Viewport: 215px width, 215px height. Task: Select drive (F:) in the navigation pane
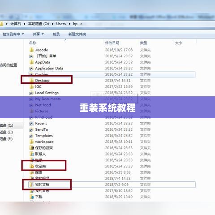(x=6, y=139)
